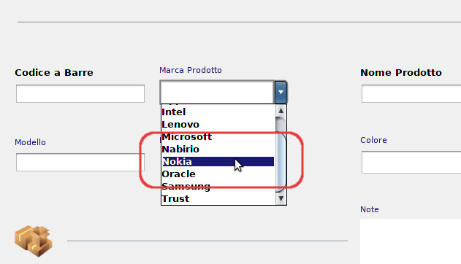This screenshot has width=461, height=264.
Task: Click the list scrollbar up arrow
Action: click(x=281, y=111)
